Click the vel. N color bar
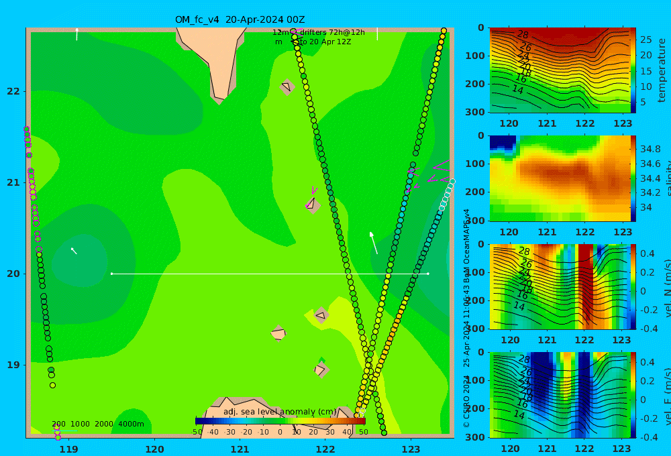Viewport: 671px width, 456px height. (x=633, y=286)
